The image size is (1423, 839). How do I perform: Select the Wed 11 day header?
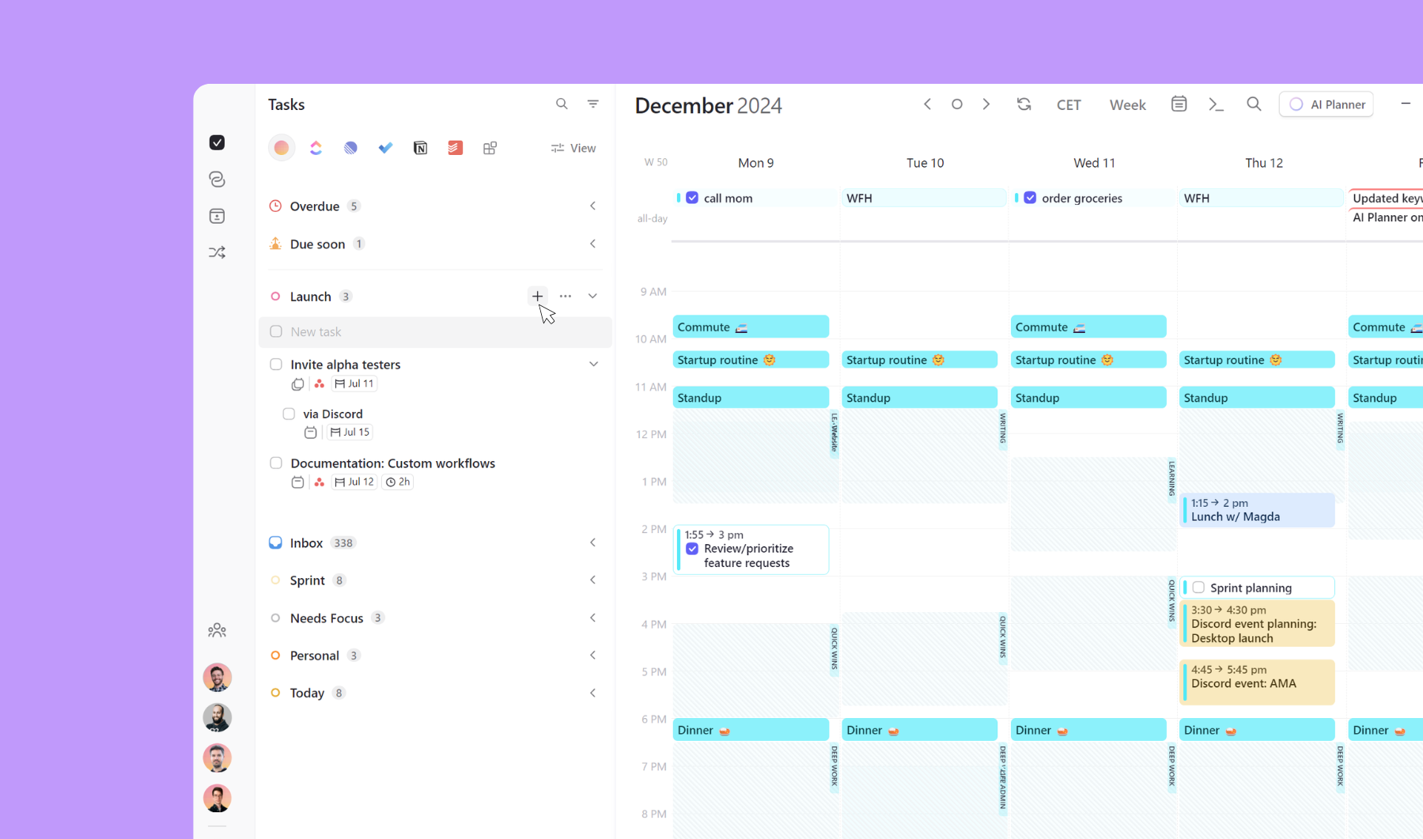point(1094,163)
